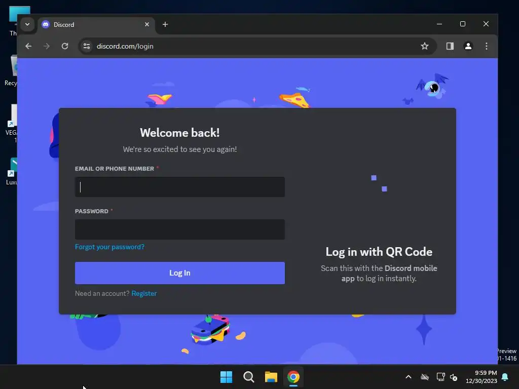This screenshot has width=519, height=389.
Task: Click Chrome icon in taskbar
Action: pos(293,377)
